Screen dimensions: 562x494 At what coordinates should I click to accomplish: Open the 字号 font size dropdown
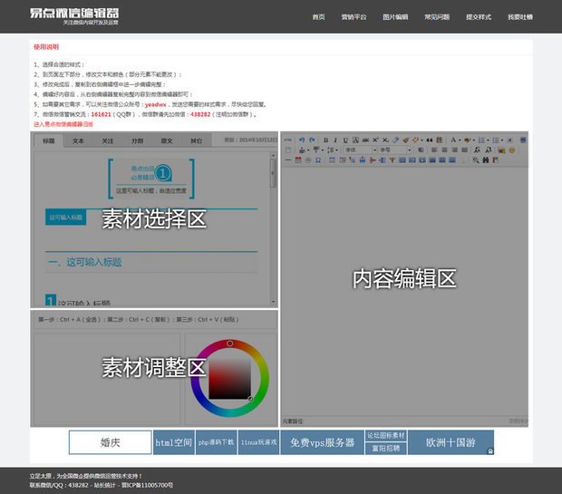coord(395,150)
